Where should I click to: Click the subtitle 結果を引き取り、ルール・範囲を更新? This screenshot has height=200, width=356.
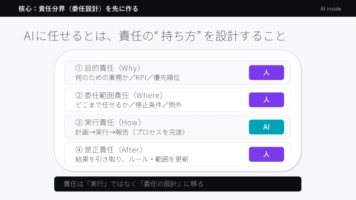point(132,160)
